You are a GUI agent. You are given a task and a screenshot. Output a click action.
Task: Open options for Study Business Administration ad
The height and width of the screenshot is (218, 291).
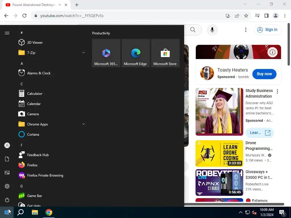click(x=277, y=91)
